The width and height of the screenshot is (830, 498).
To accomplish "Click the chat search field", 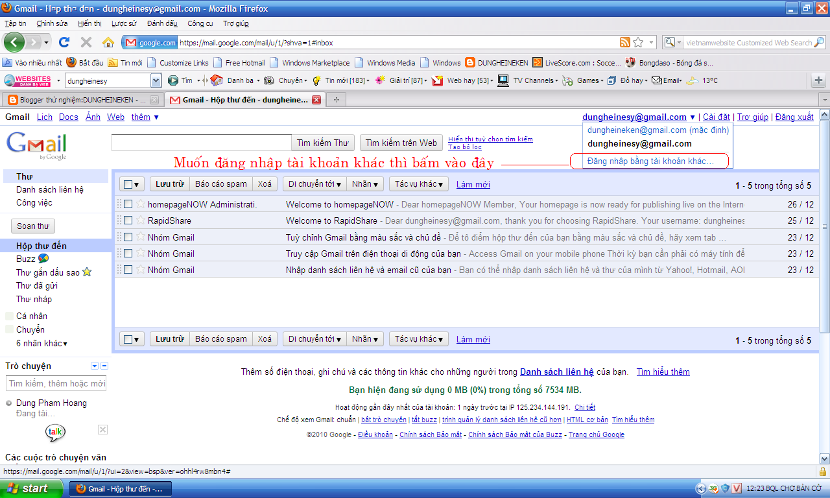I will [56, 383].
